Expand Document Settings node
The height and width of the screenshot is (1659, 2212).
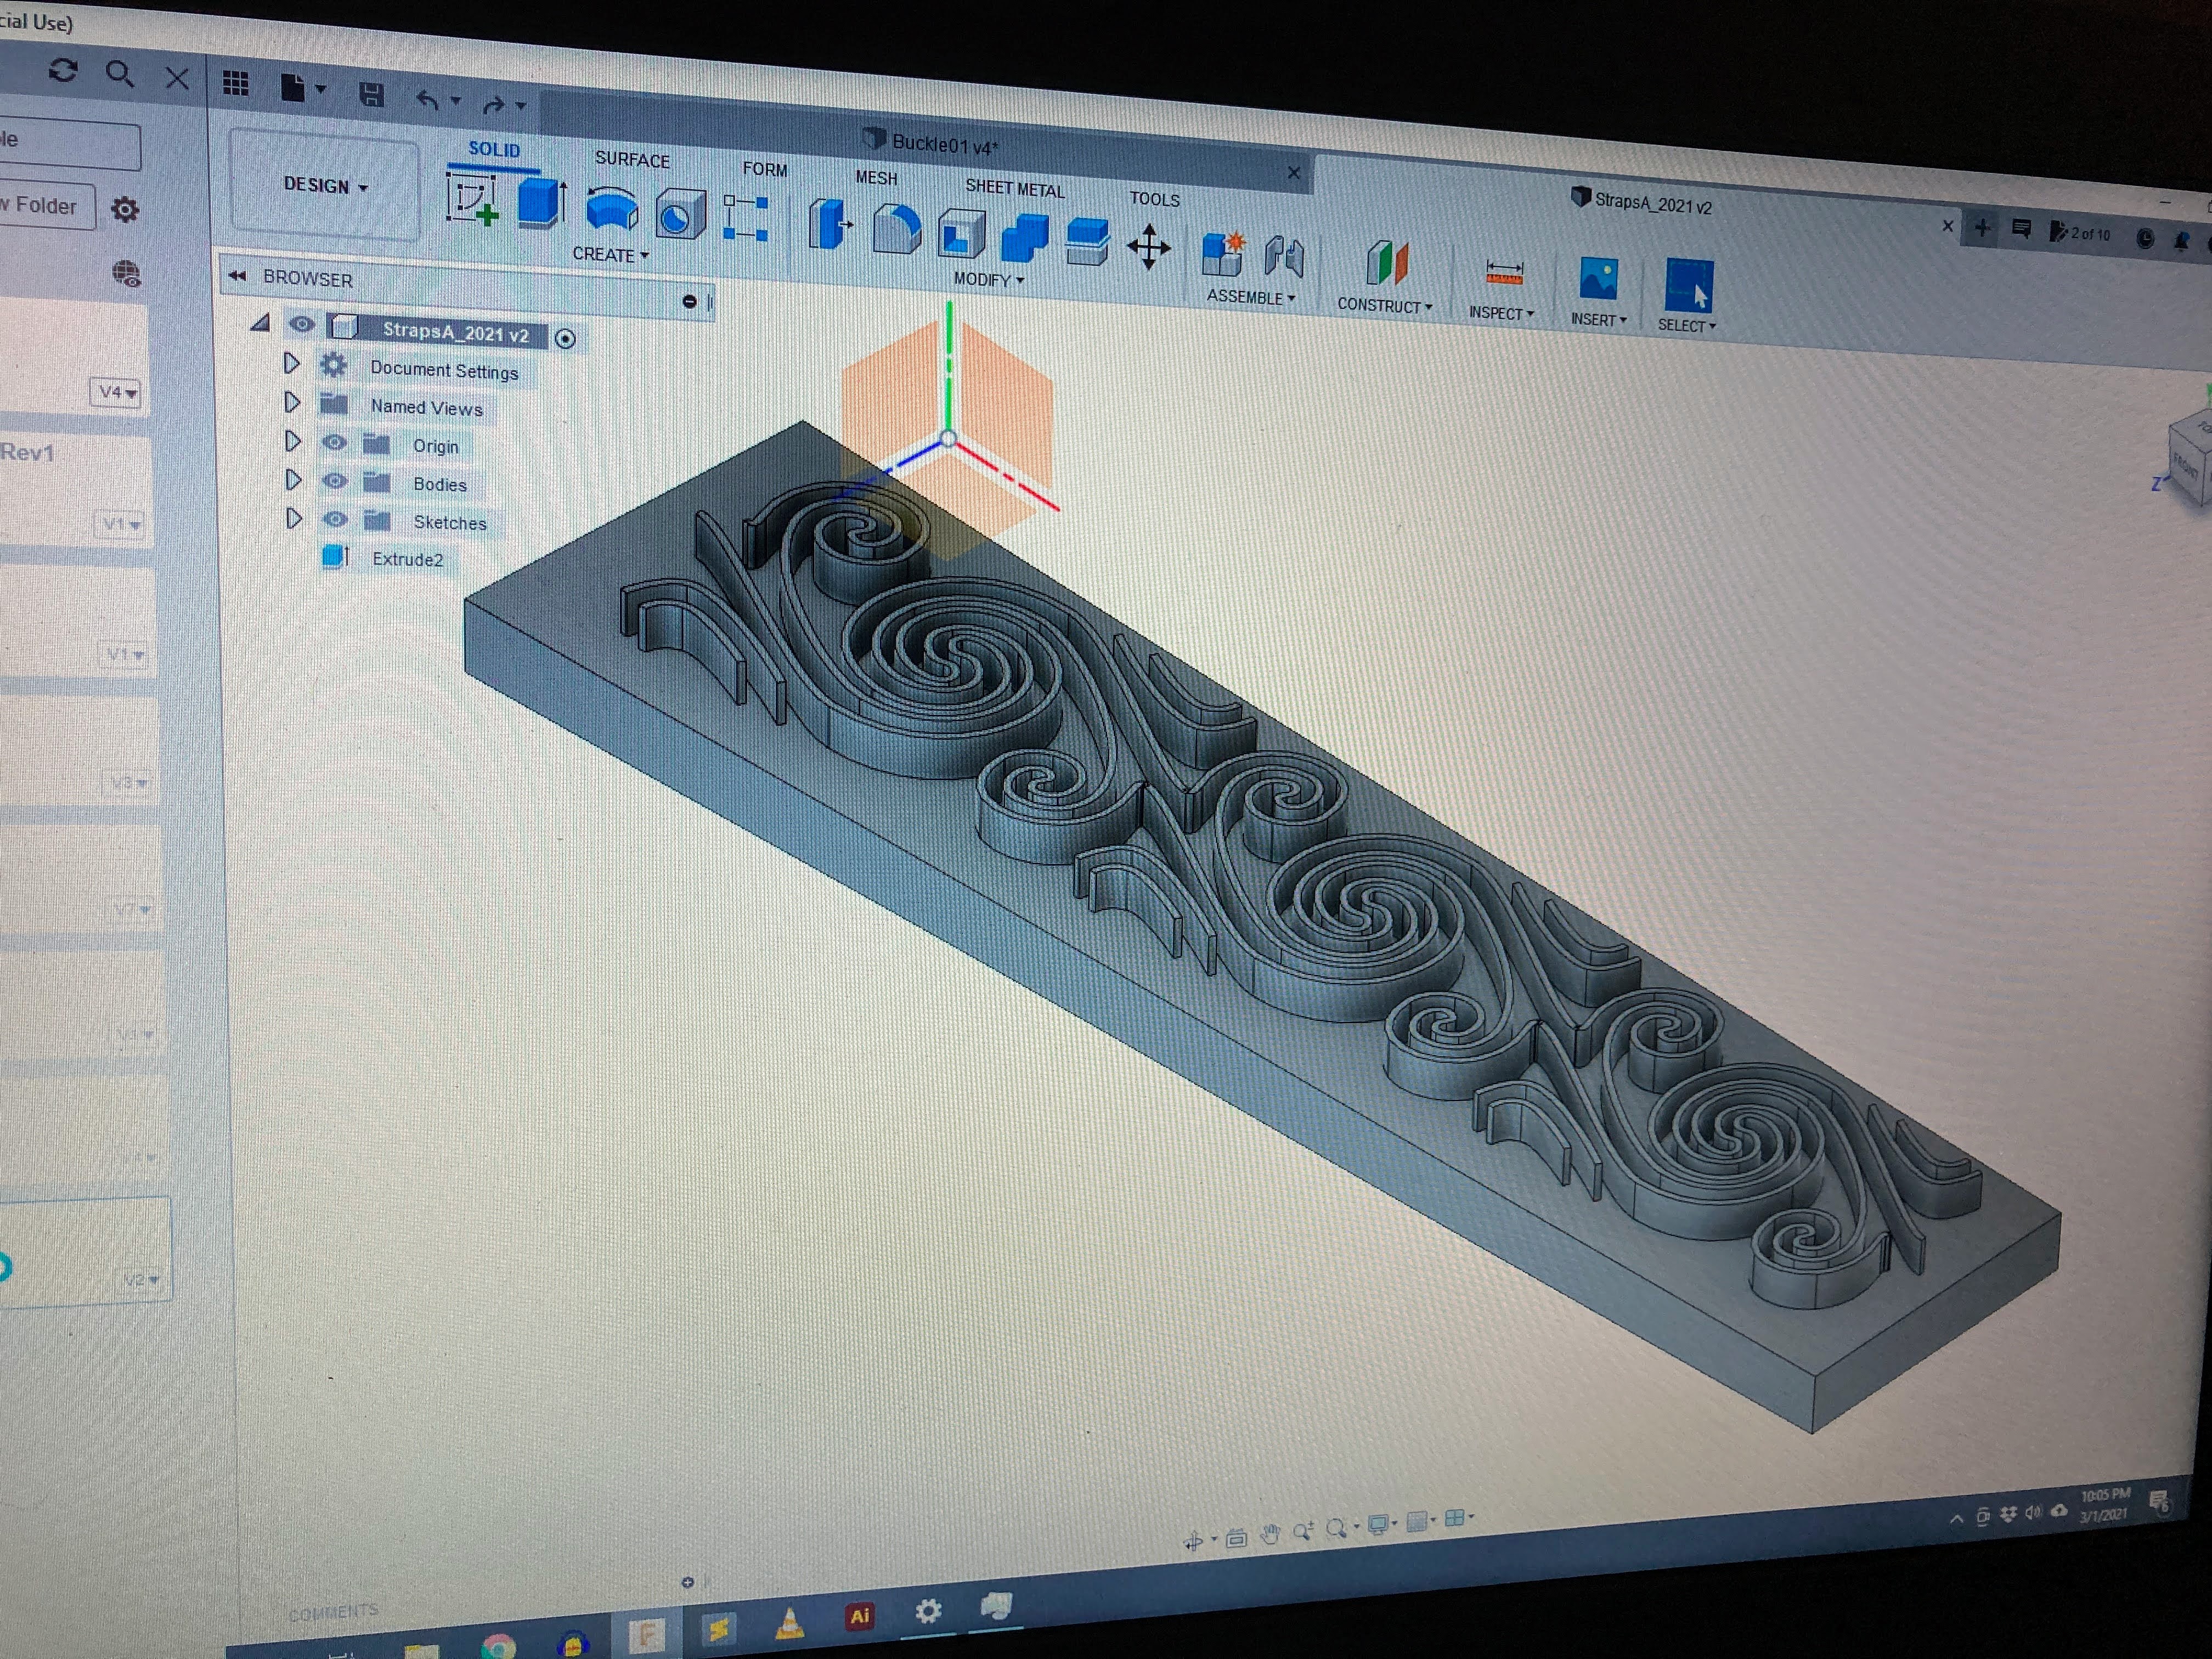pyautogui.click(x=291, y=363)
